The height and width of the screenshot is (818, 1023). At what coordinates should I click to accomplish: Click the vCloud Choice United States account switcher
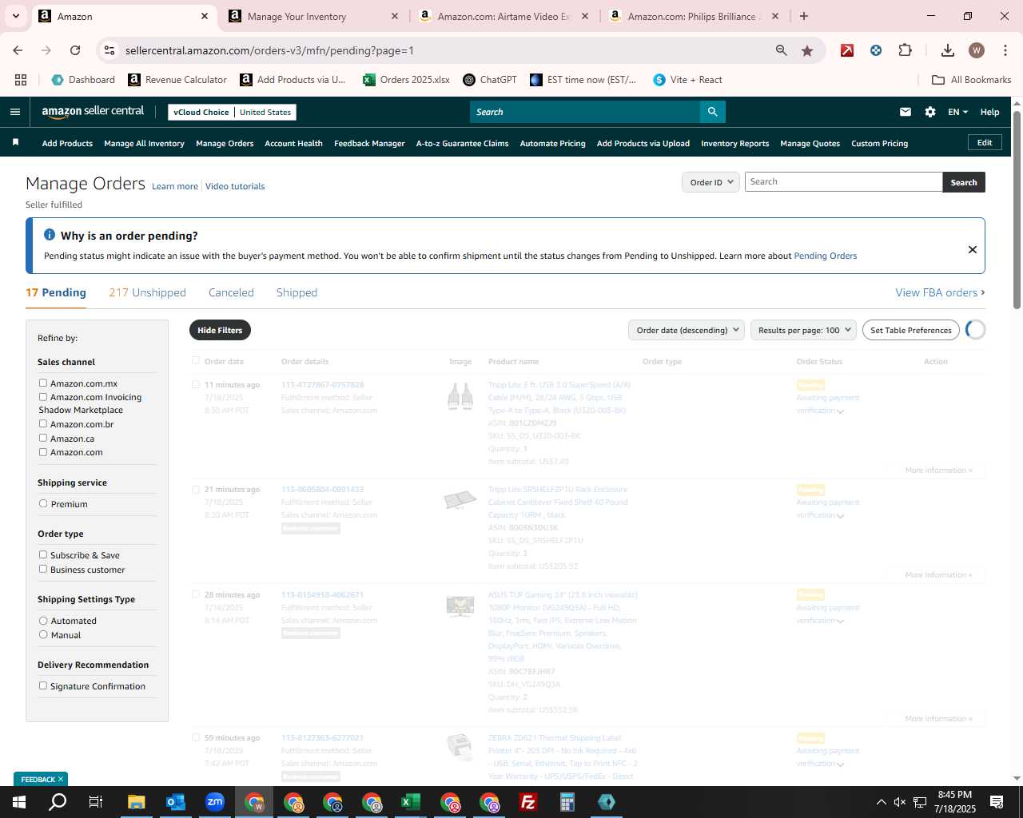233,112
